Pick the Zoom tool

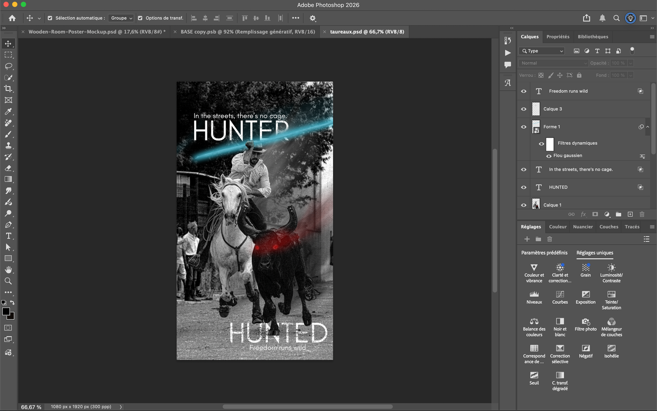[9, 281]
